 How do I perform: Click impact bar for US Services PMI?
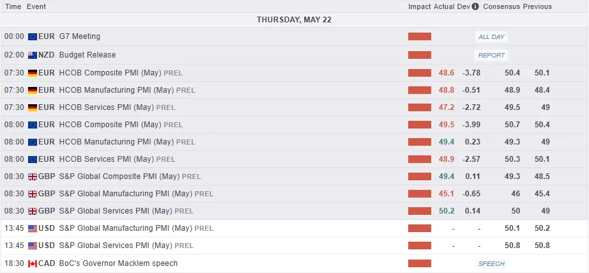point(420,246)
